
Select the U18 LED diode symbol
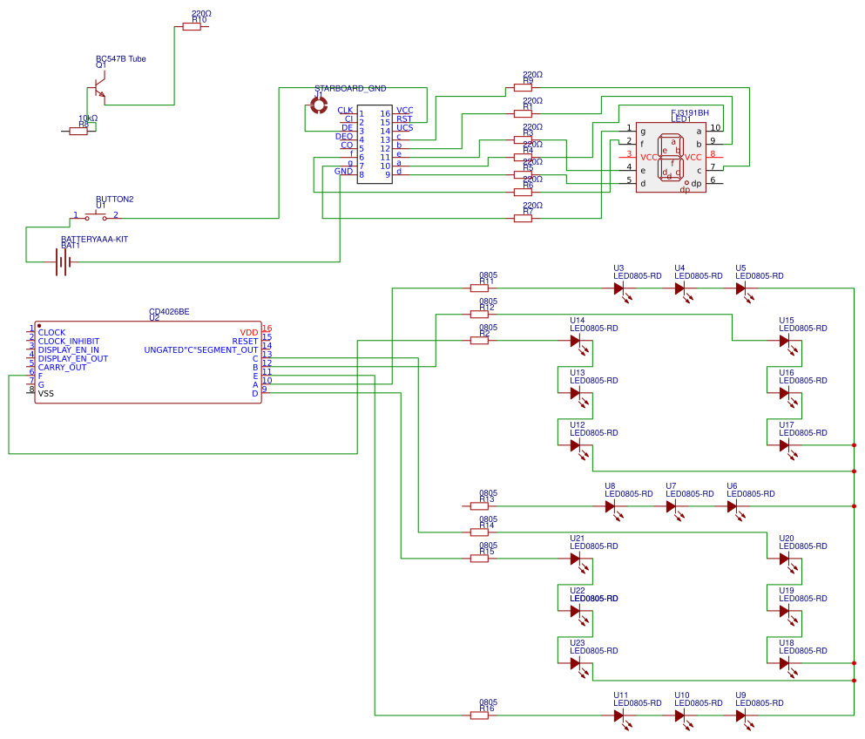786,666
